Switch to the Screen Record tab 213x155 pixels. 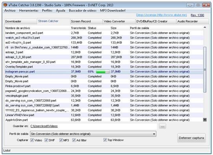tap(86, 22)
